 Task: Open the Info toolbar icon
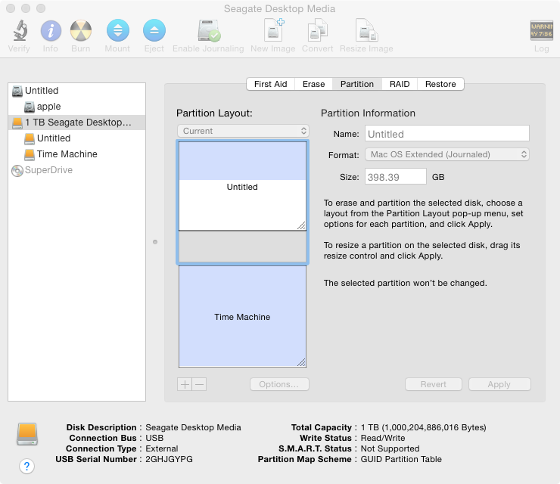51,30
